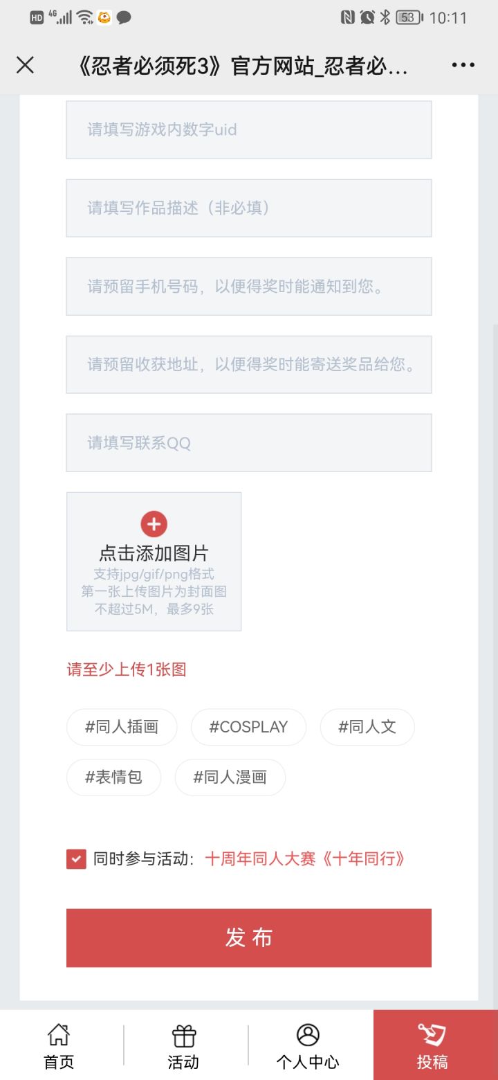
Task: Tap the phone number input field
Action: pyautogui.click(x=249, y=287)
